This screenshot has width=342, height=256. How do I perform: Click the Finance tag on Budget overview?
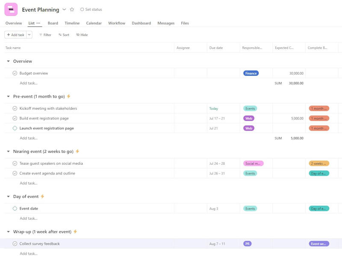click(251, 73)
